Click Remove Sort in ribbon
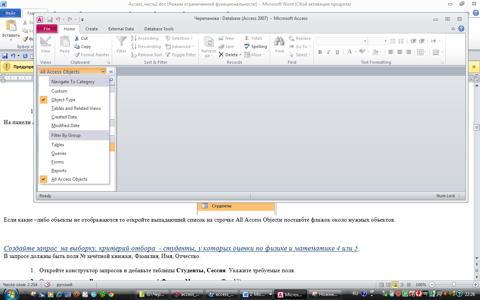 click(147, 55)
